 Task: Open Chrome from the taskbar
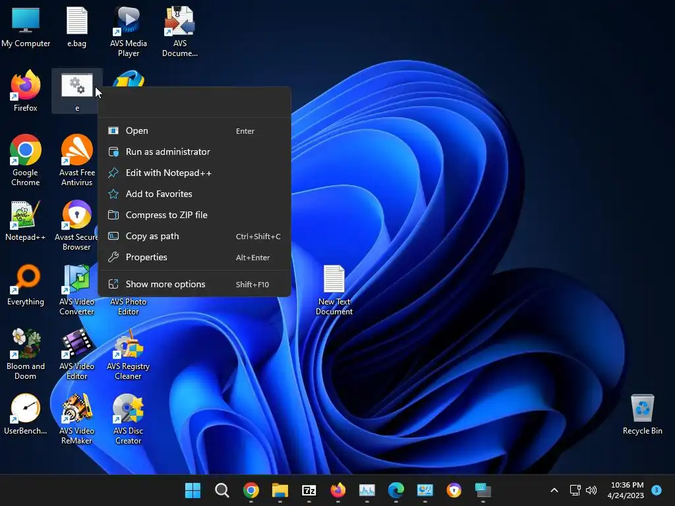tap(251, 490)
